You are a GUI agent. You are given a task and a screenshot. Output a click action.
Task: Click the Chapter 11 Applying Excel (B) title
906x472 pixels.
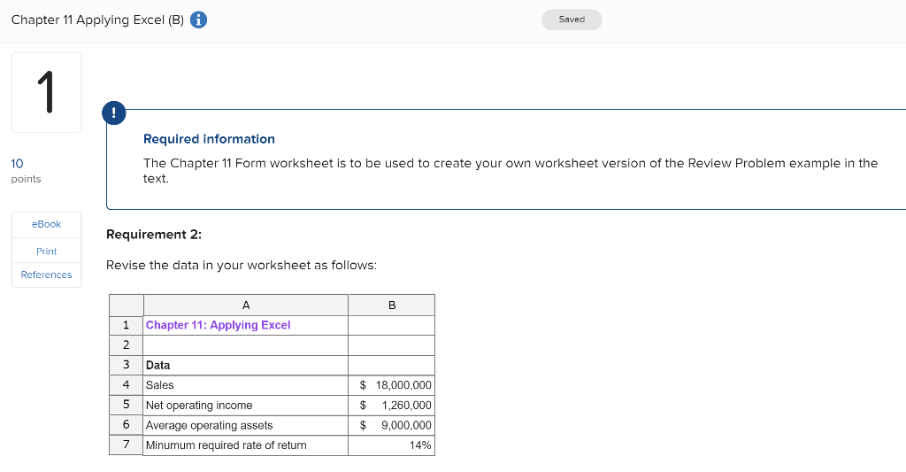tap(97, 19)
